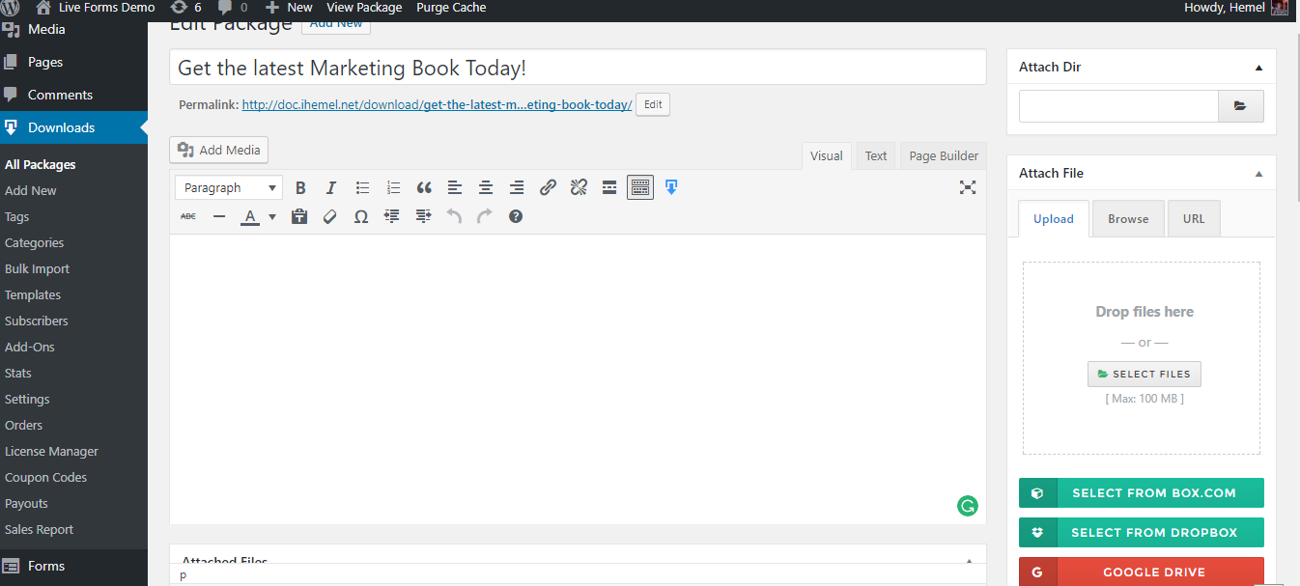Switch to the Page Builder tab
Image resolution: width=1300 pixels, height=586 pixels.
pos(944,155)
